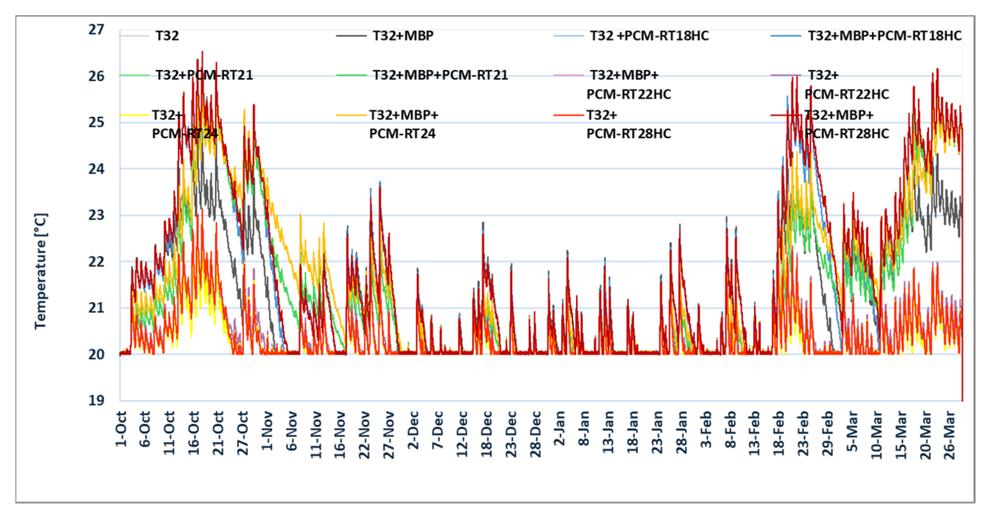Click the 2-Dec date label
Screen dimensions: 989x517
coord(413,430)
